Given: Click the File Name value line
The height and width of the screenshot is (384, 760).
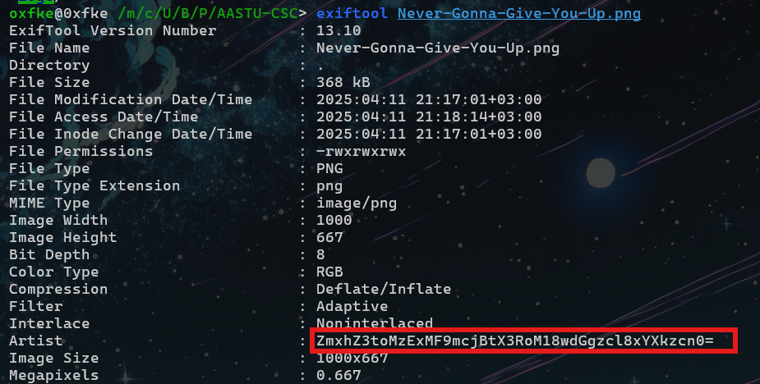Looking at the screenshot, I should (x=438, y=48).
